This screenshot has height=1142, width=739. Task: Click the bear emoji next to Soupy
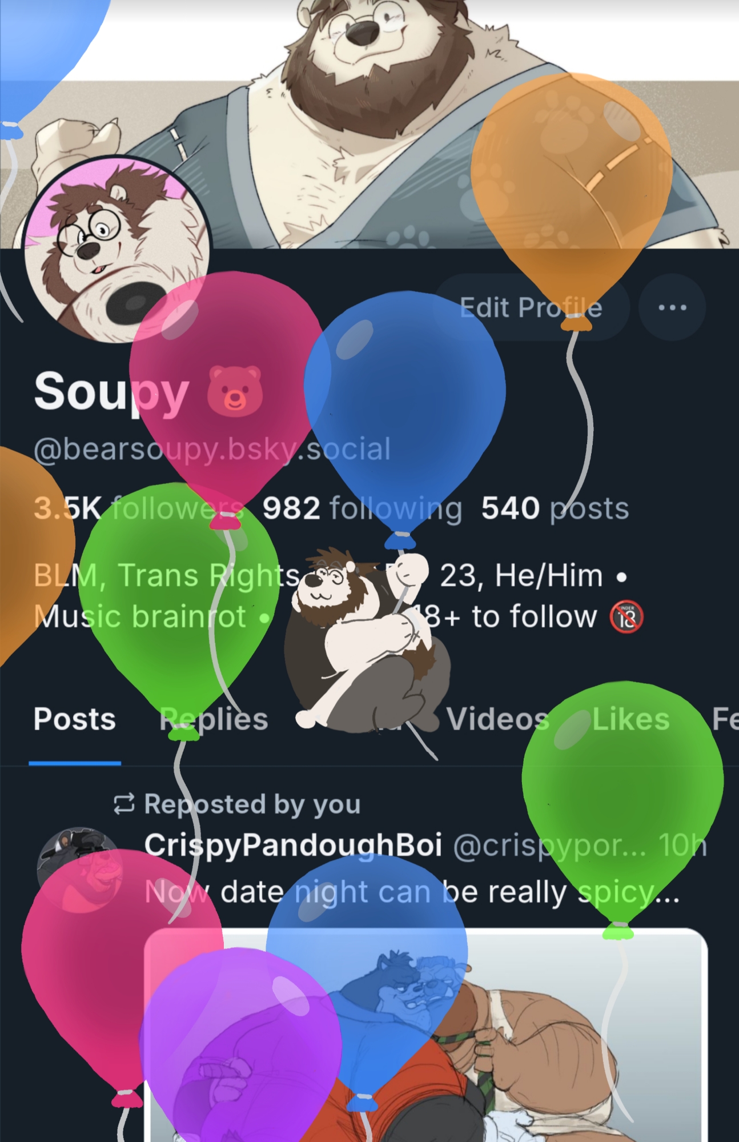click(235, 392)
